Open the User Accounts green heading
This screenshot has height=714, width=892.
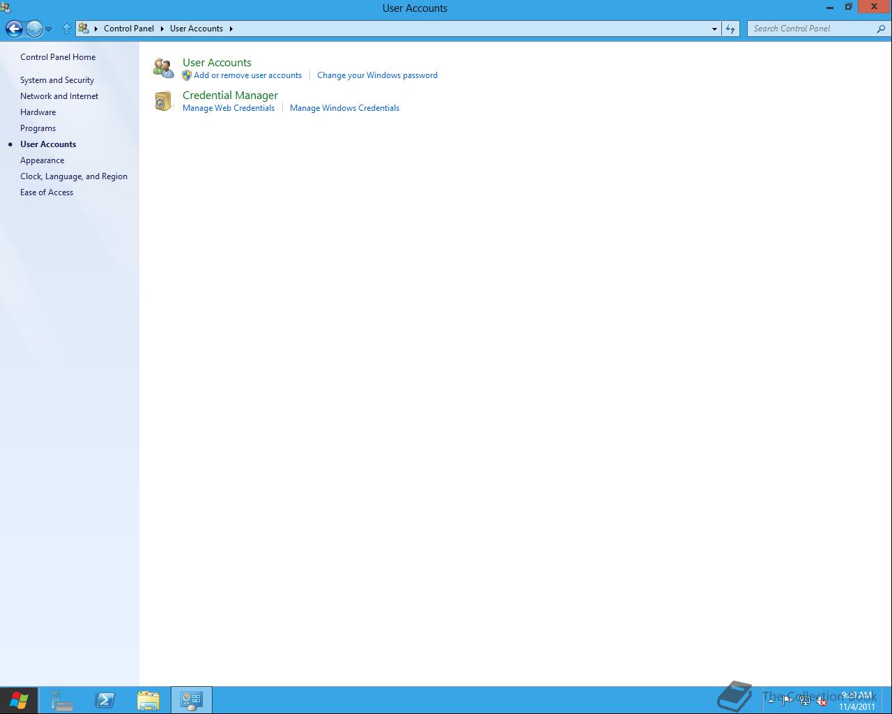pos(217,63)
